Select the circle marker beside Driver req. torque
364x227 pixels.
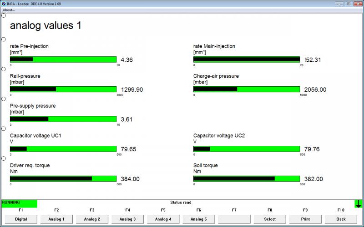[x=4, y=158]
